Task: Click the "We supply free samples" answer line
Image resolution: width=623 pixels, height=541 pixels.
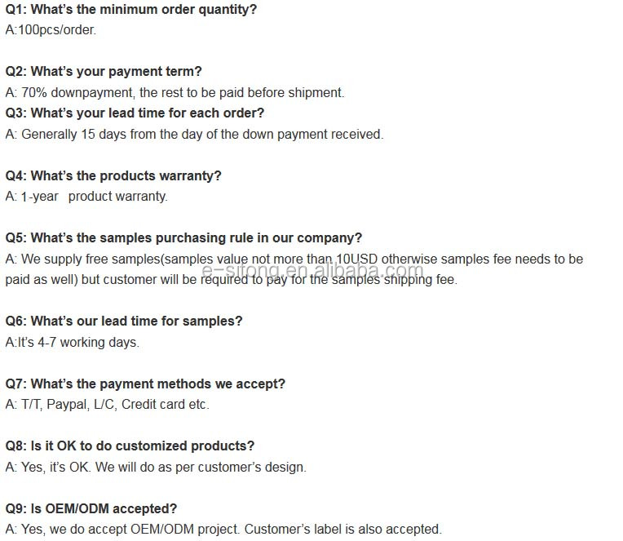Action: point(294,259)
